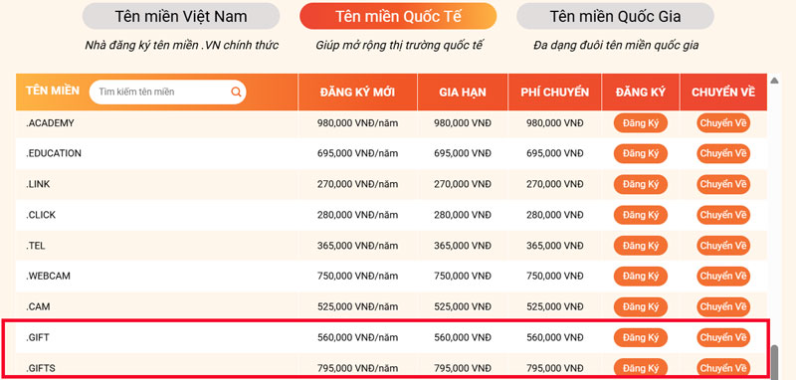796x380 pixels.
Task: Register the .CLICK domain
Action: point(641,215)
